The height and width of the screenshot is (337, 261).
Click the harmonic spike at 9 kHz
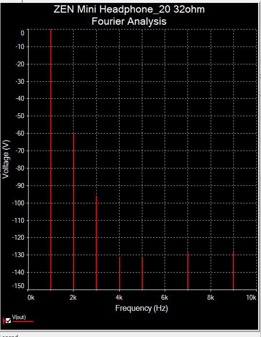[233, 271]
